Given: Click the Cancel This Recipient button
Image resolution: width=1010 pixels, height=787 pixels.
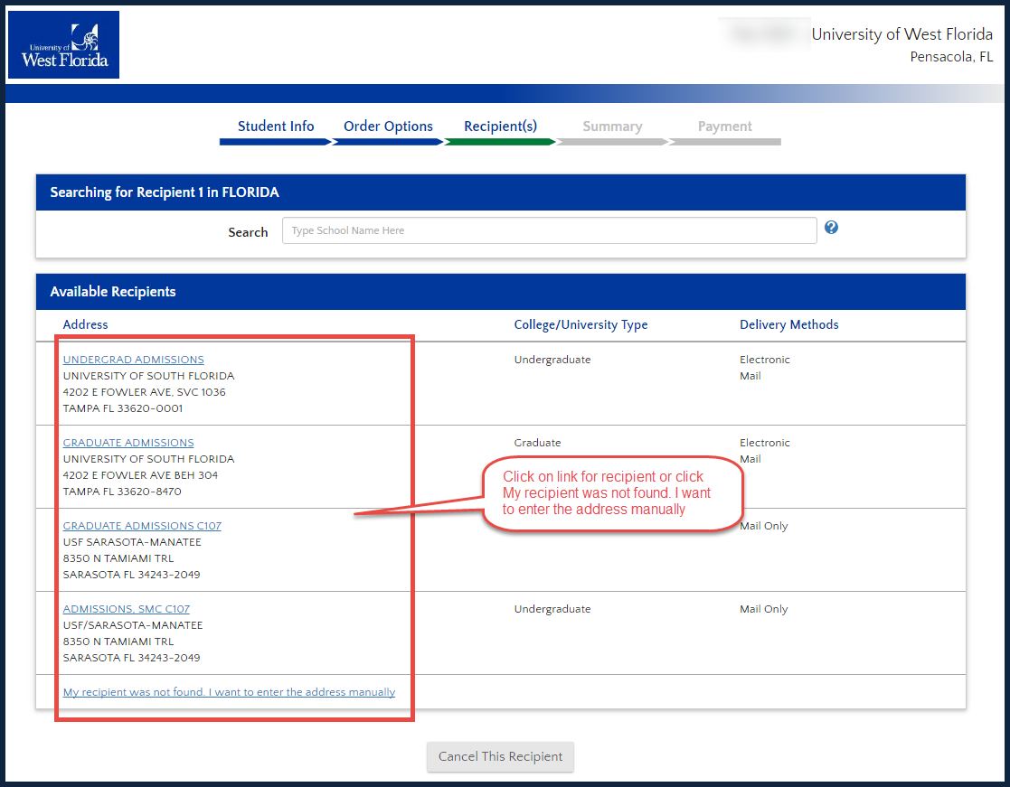Looking at the screenshot, I should coord(501,757).
